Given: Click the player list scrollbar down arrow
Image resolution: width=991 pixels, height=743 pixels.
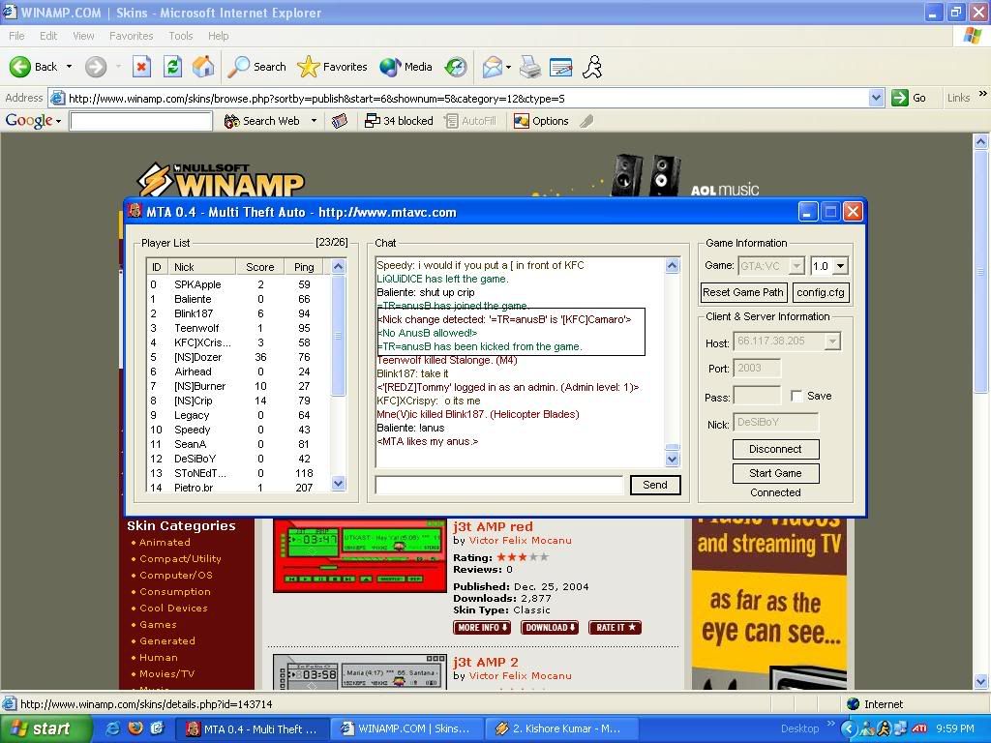Looking at the screenshot, I should [338, 484].
